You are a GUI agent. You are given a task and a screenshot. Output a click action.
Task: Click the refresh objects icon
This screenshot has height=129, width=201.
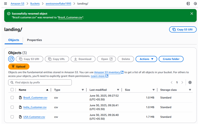tap(11, 59)
